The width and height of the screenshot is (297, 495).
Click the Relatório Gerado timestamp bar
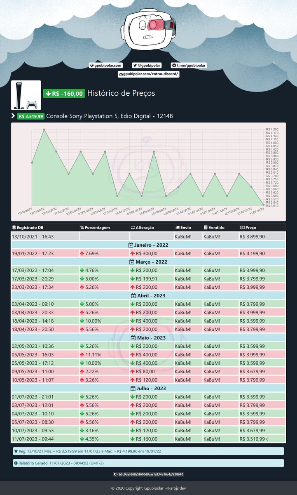pyautogui.click(x=148, y=463)
